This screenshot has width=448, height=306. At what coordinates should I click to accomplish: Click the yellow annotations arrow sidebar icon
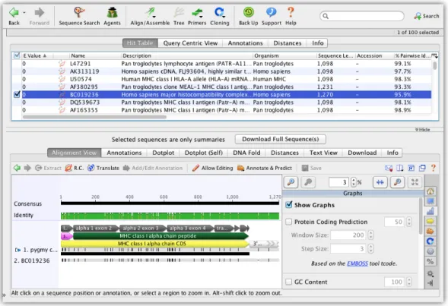click(431, 221)
